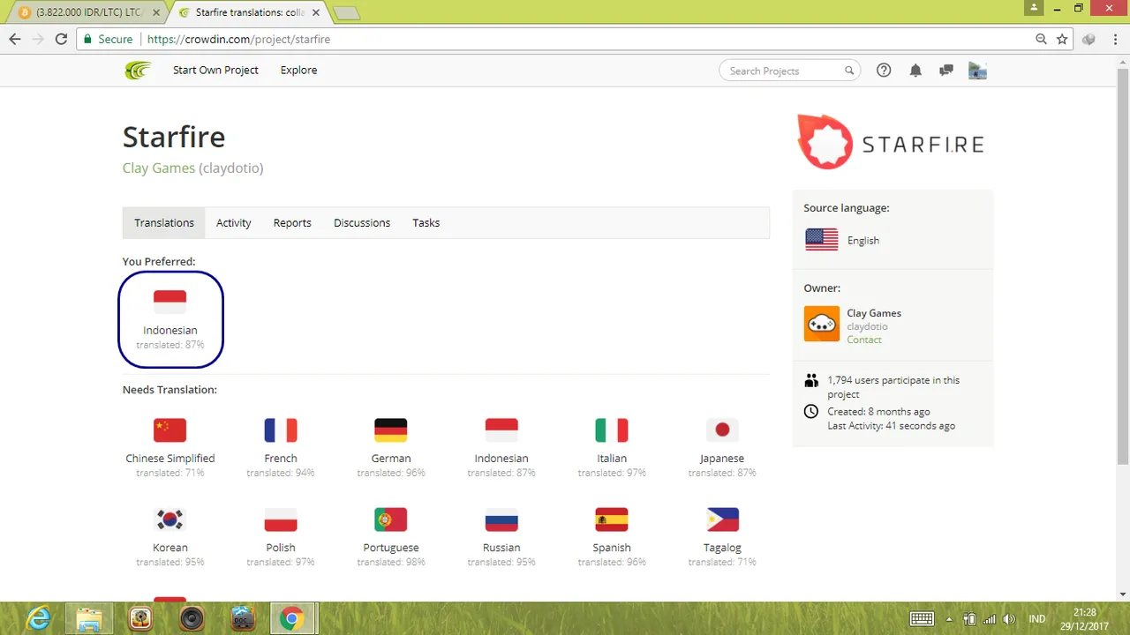Viewport: 1130px width, 635px height.
Task: Click Start Own Project link
Action: [x=215, y=71]
